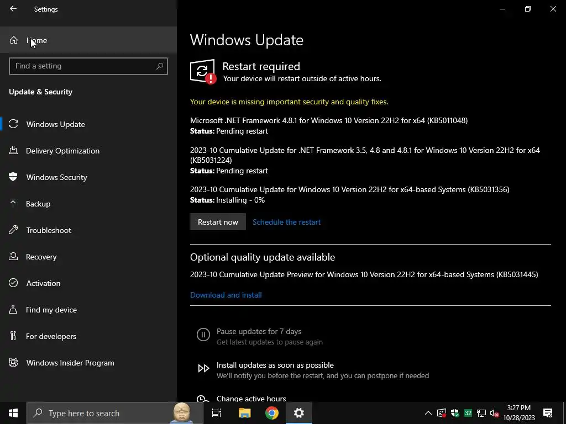This screenshot has height=424, width=566.
Task: Click Install updates as soon as possible
Action: click(275, 365)
